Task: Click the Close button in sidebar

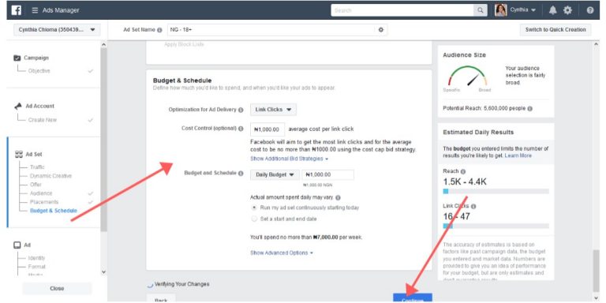Action: coord(57,289)
